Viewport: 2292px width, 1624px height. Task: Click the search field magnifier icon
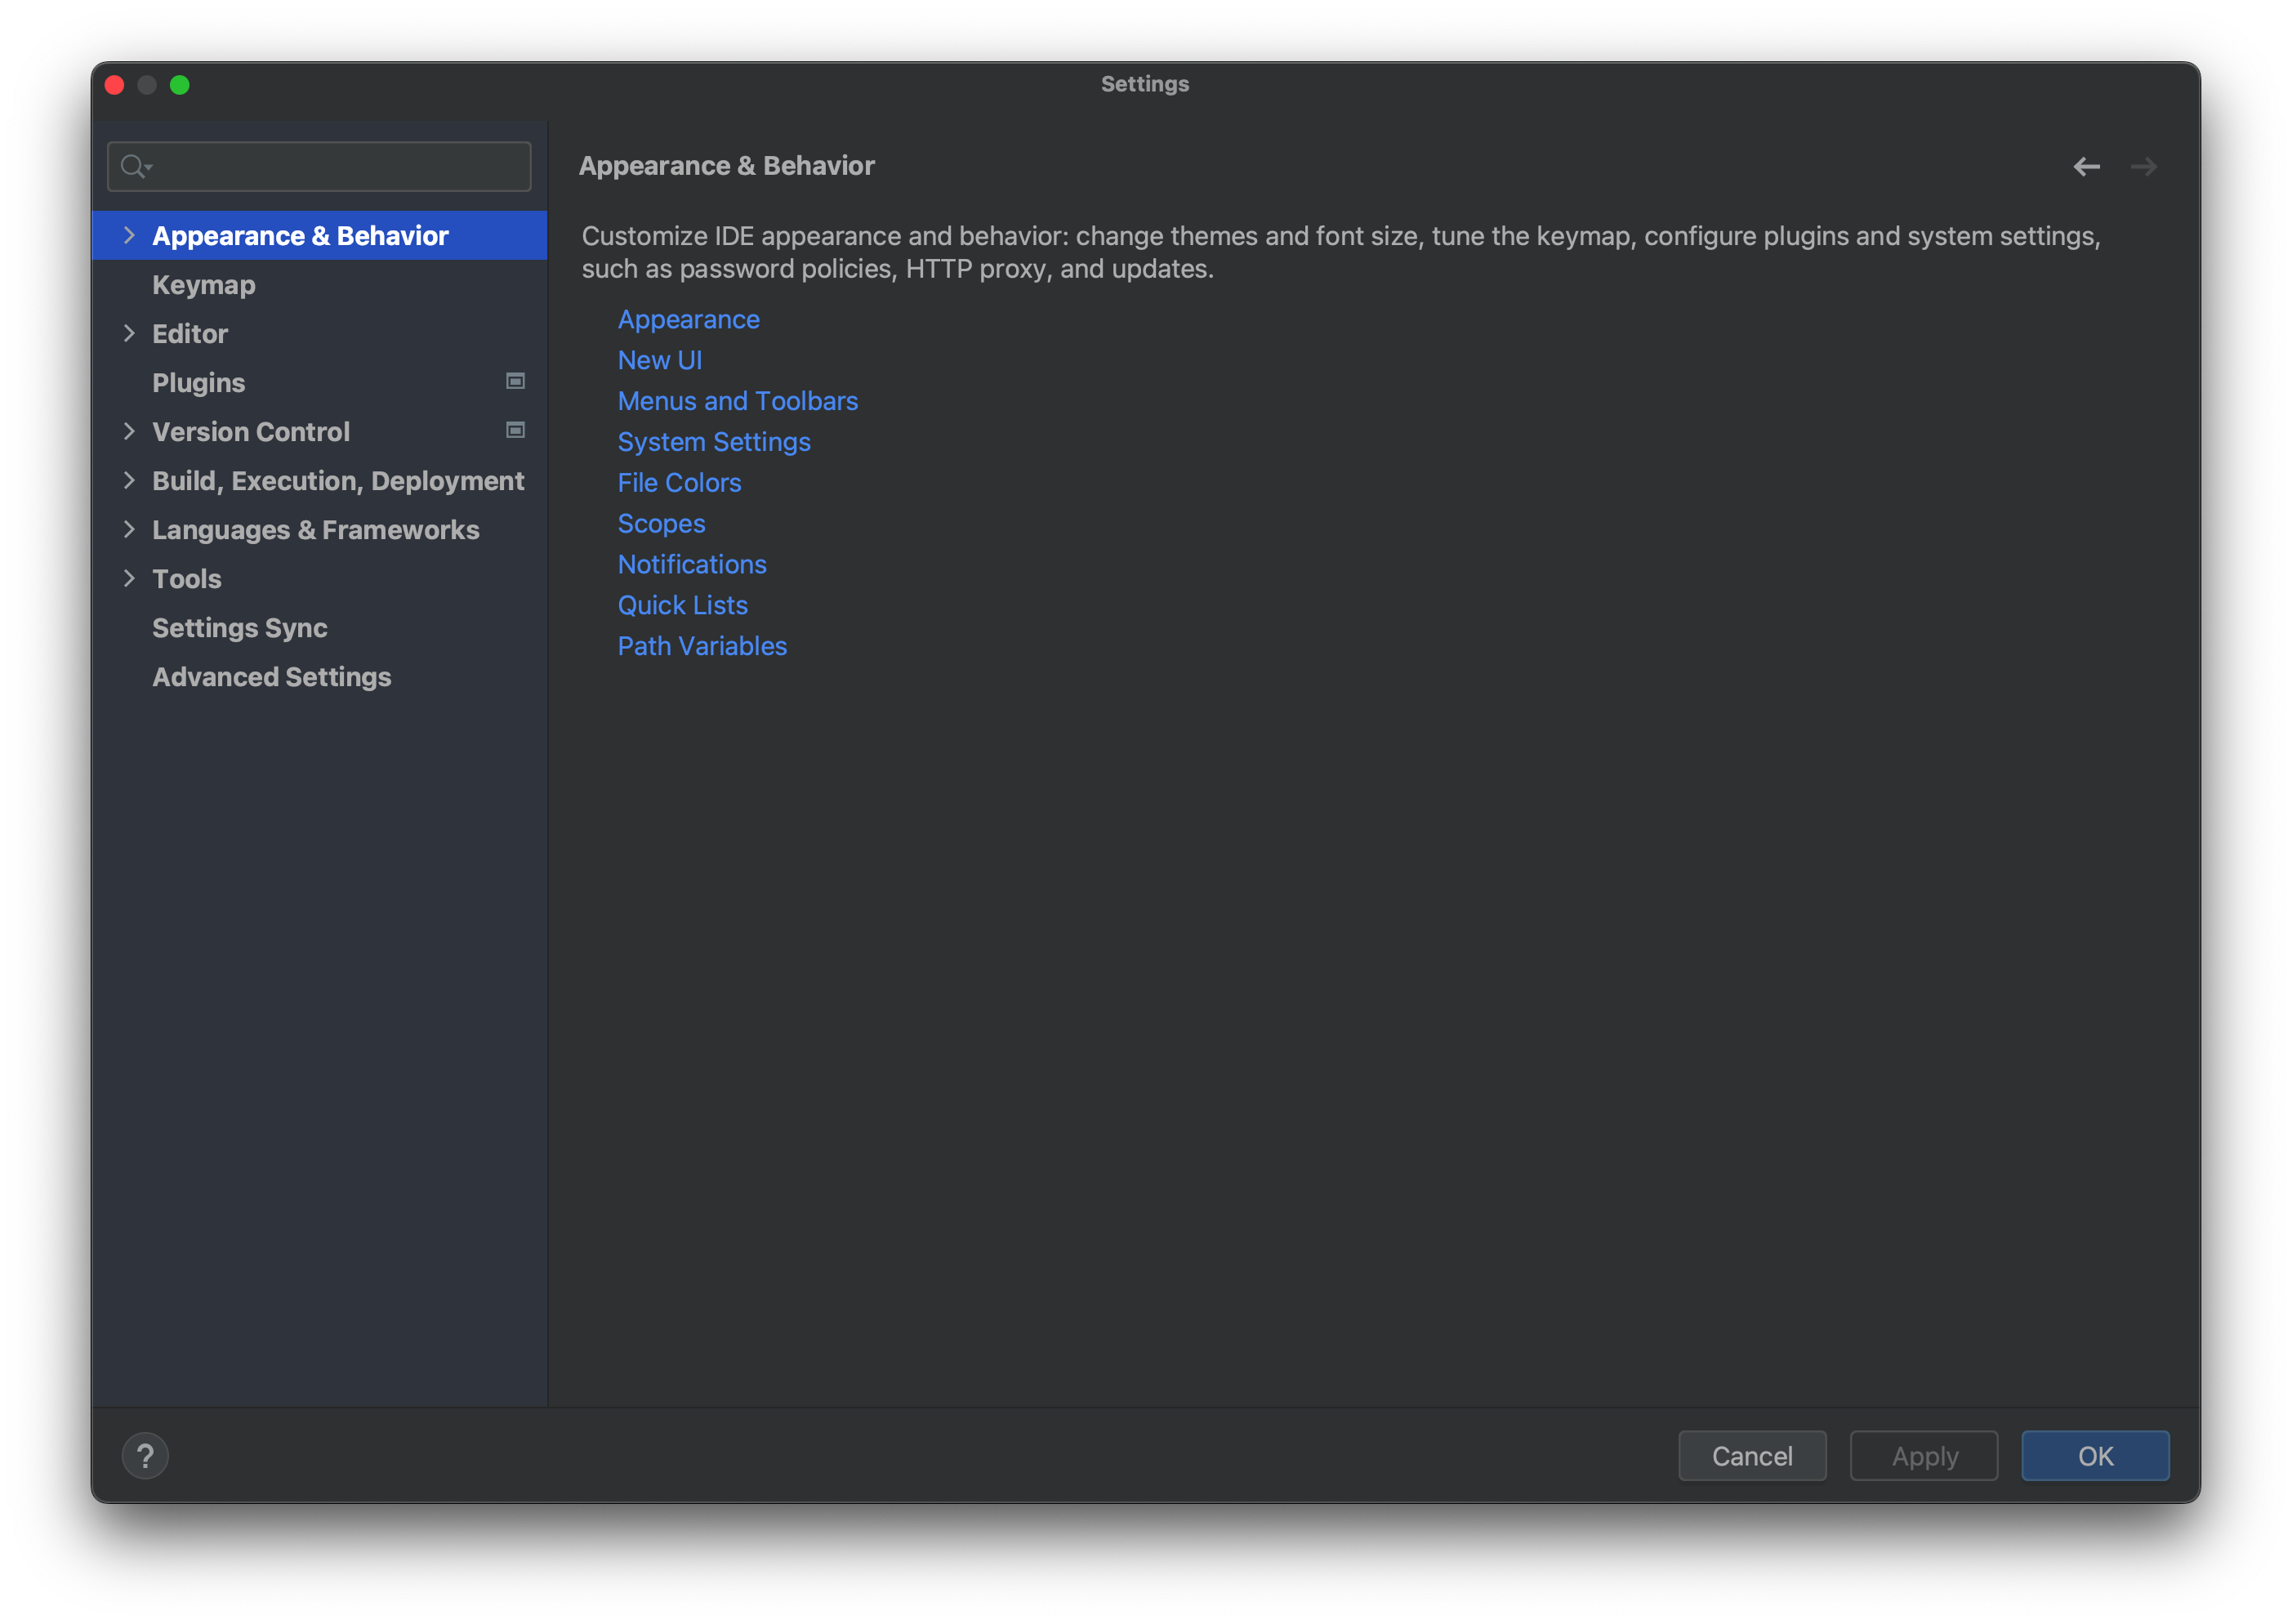(139, 165)
